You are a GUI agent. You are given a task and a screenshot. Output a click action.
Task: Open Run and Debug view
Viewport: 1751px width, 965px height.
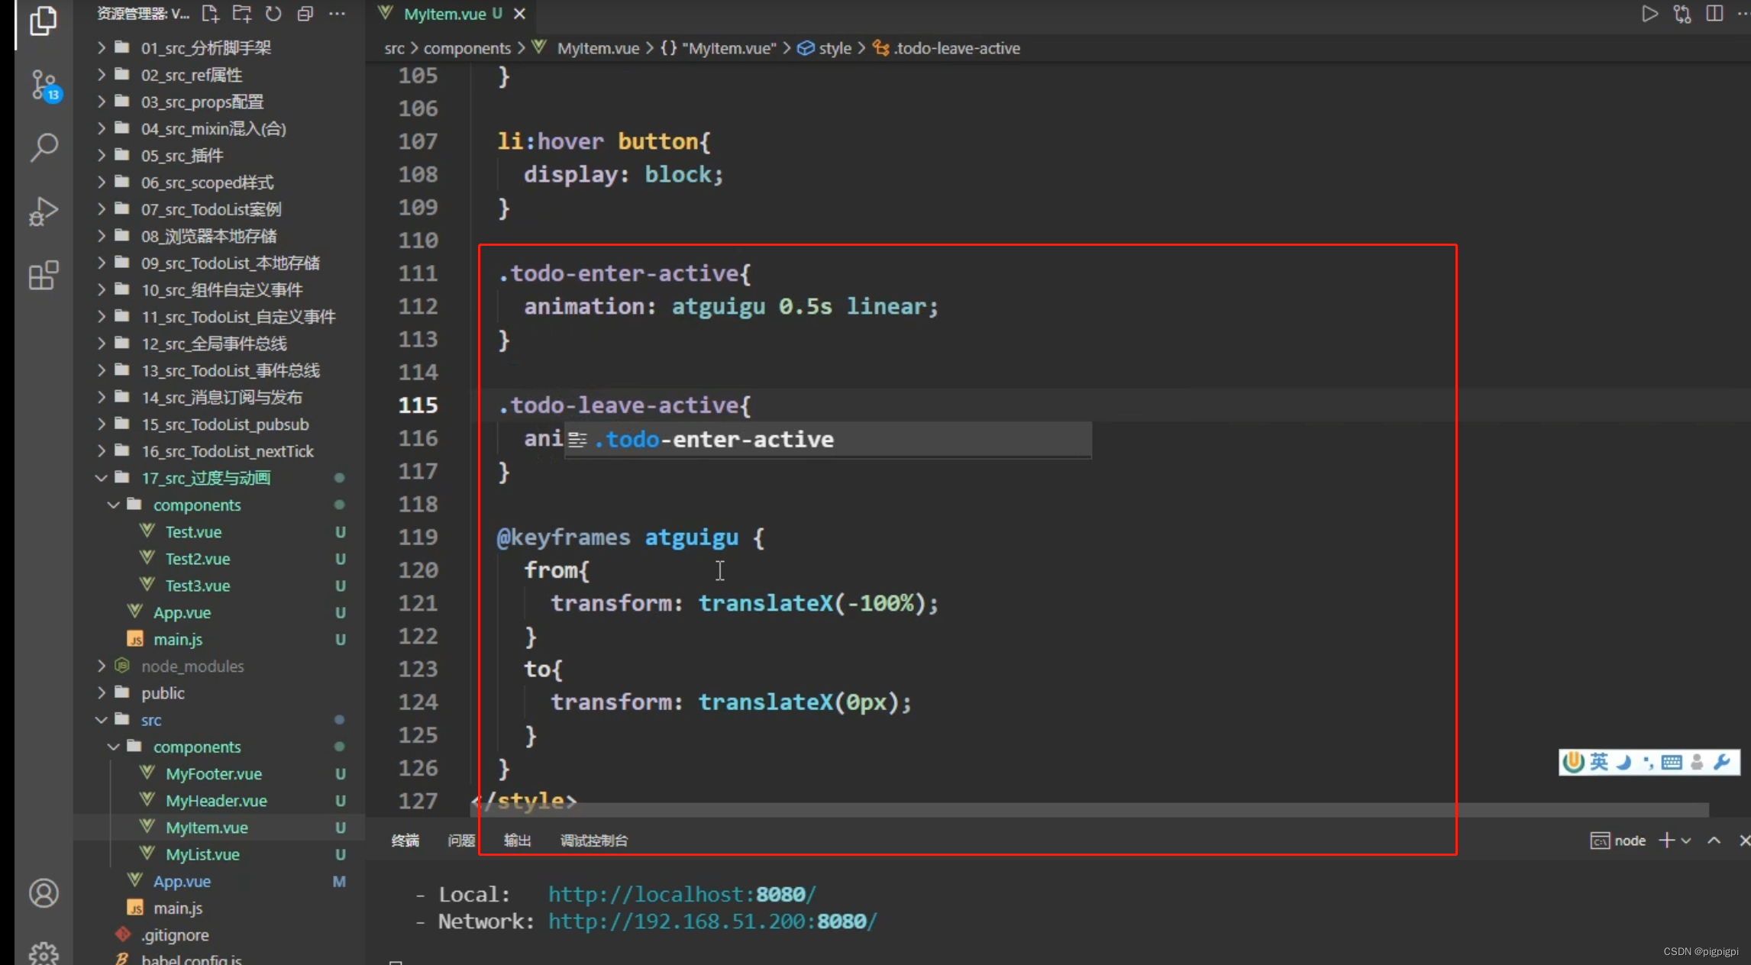[44, 211]
